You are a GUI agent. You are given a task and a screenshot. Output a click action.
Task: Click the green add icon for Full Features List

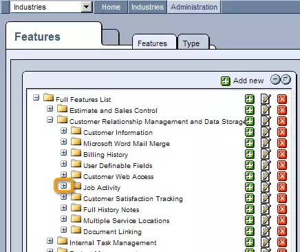250,99
